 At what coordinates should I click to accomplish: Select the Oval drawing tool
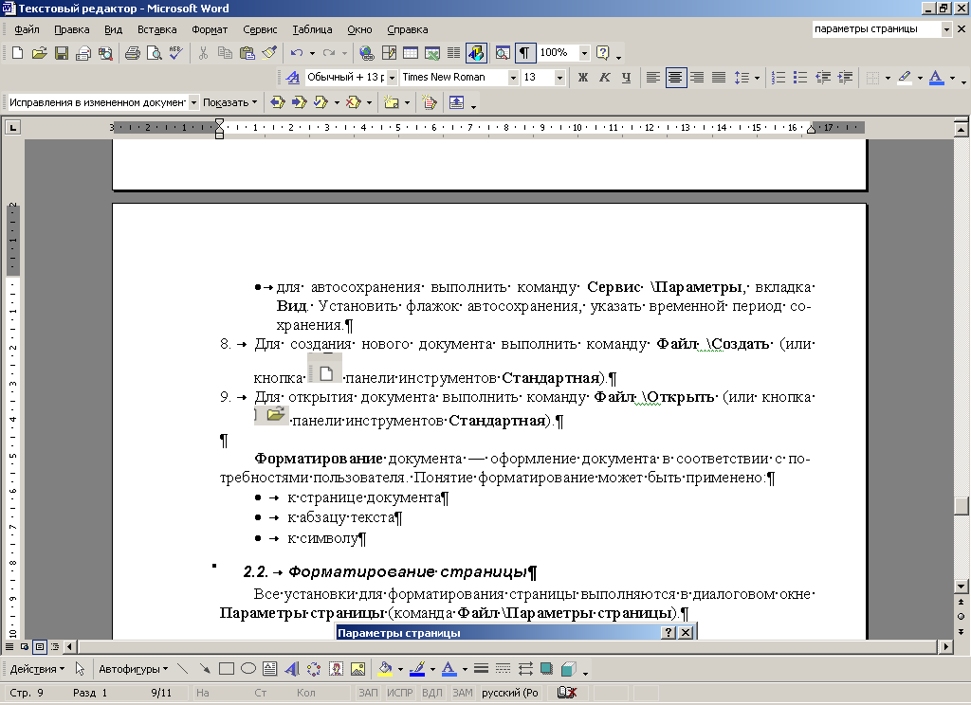tap(248, 669)
